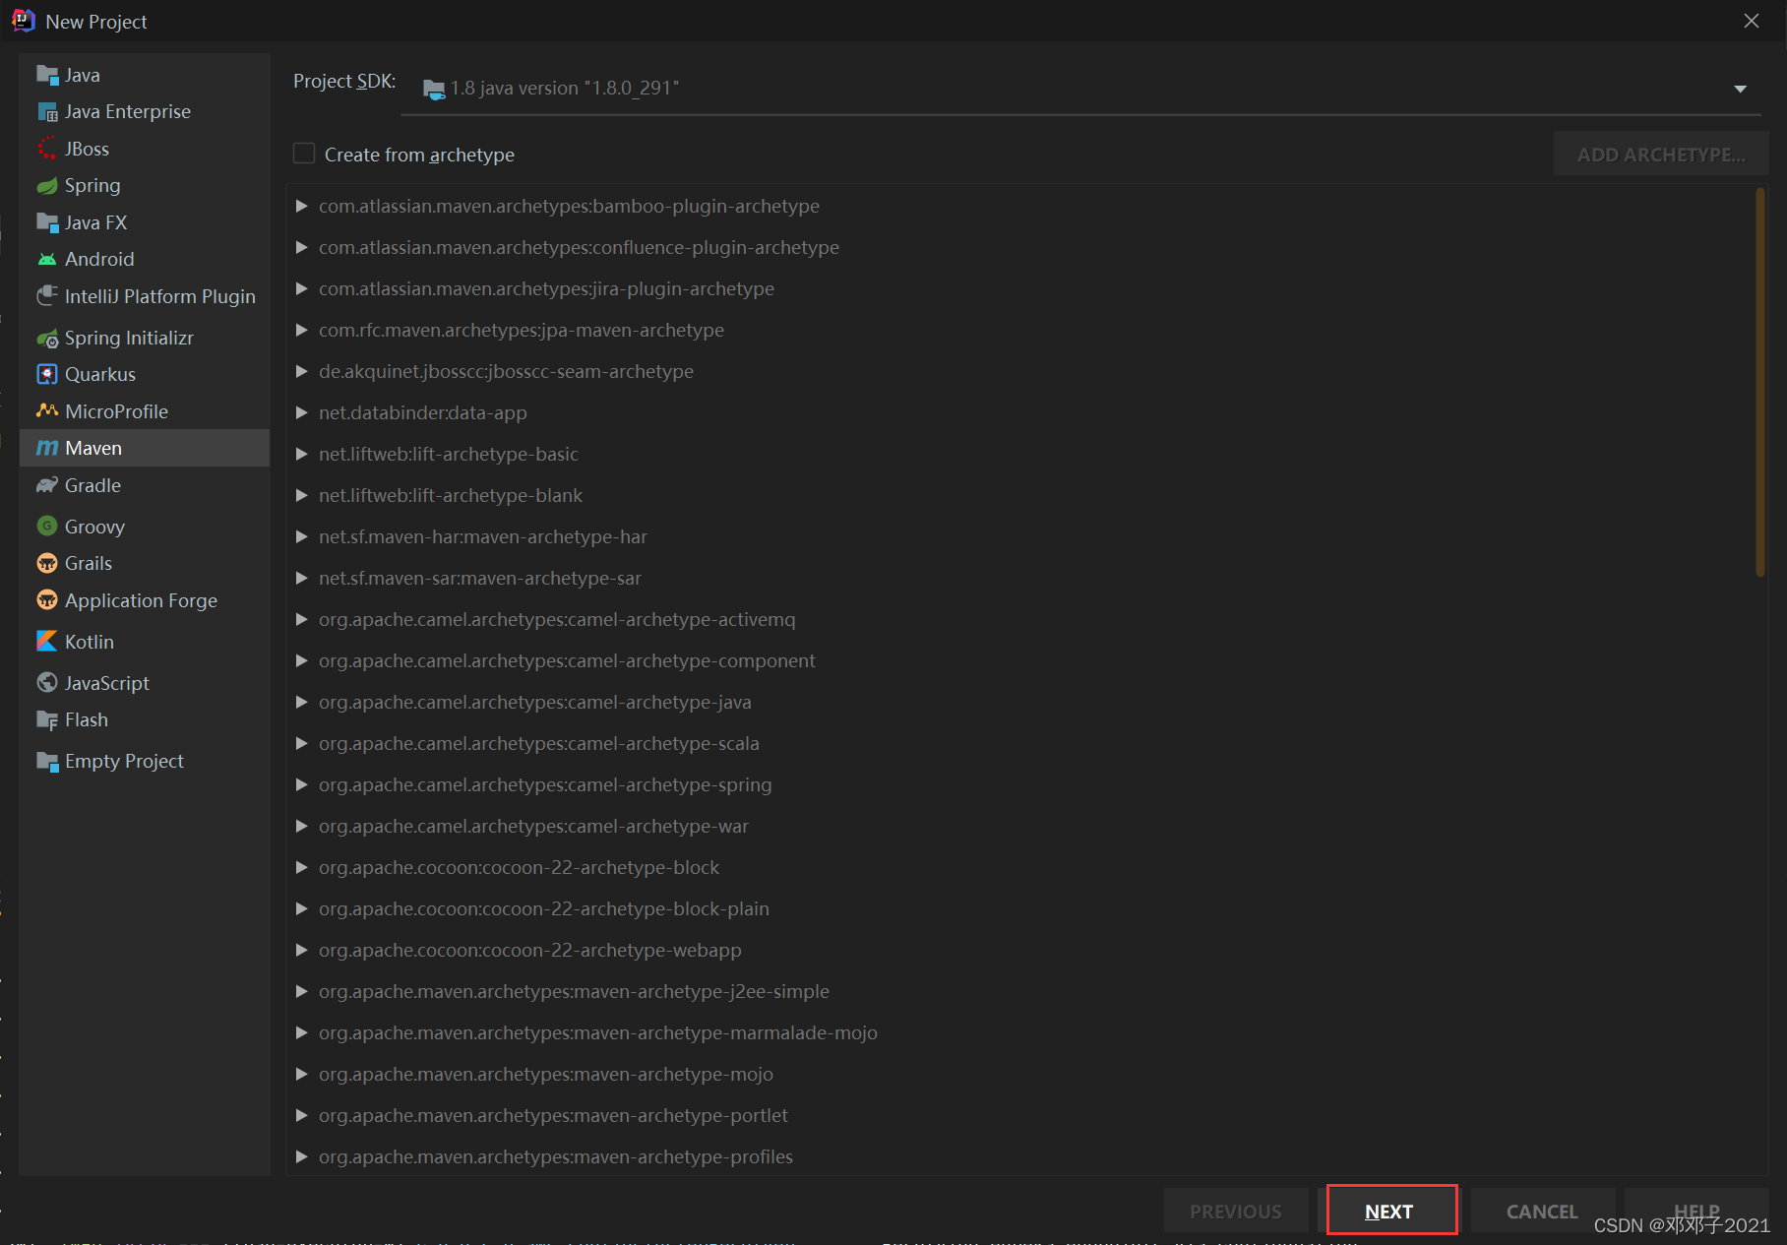Expand lift-archetype-basic entry
Image resolution: width=1787 pixels, height=1245 pixels.
(x=303, y=455)
